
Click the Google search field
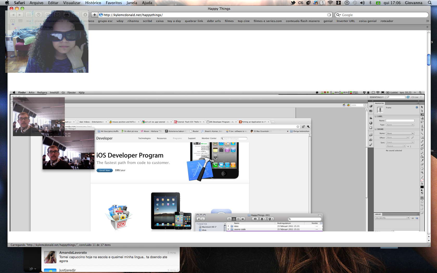pyautogui.click(x=382, y=15)
